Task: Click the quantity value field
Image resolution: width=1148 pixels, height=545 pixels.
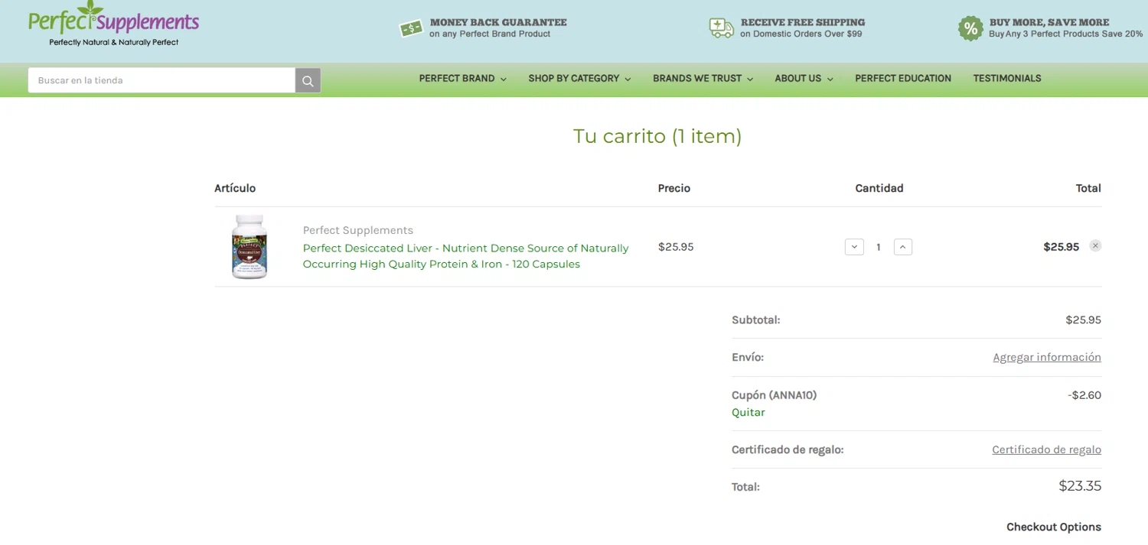Action: click(x=879, y=247)
